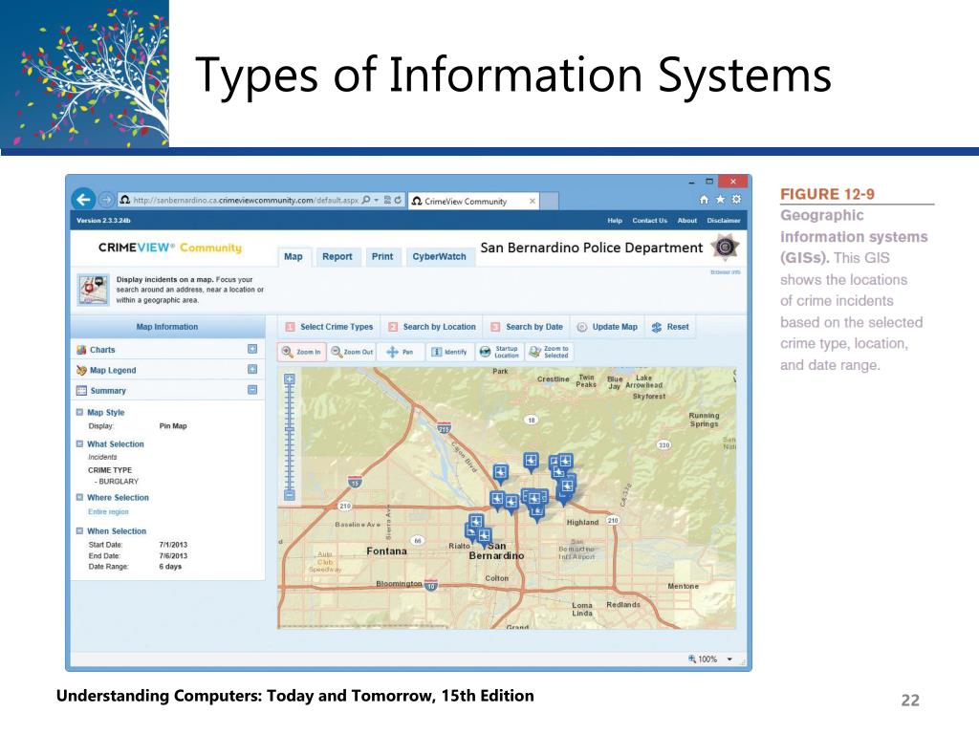Collapse the Summary panel minus button
The width and height of the screenshot is (979, 734).
coord(252,390)
